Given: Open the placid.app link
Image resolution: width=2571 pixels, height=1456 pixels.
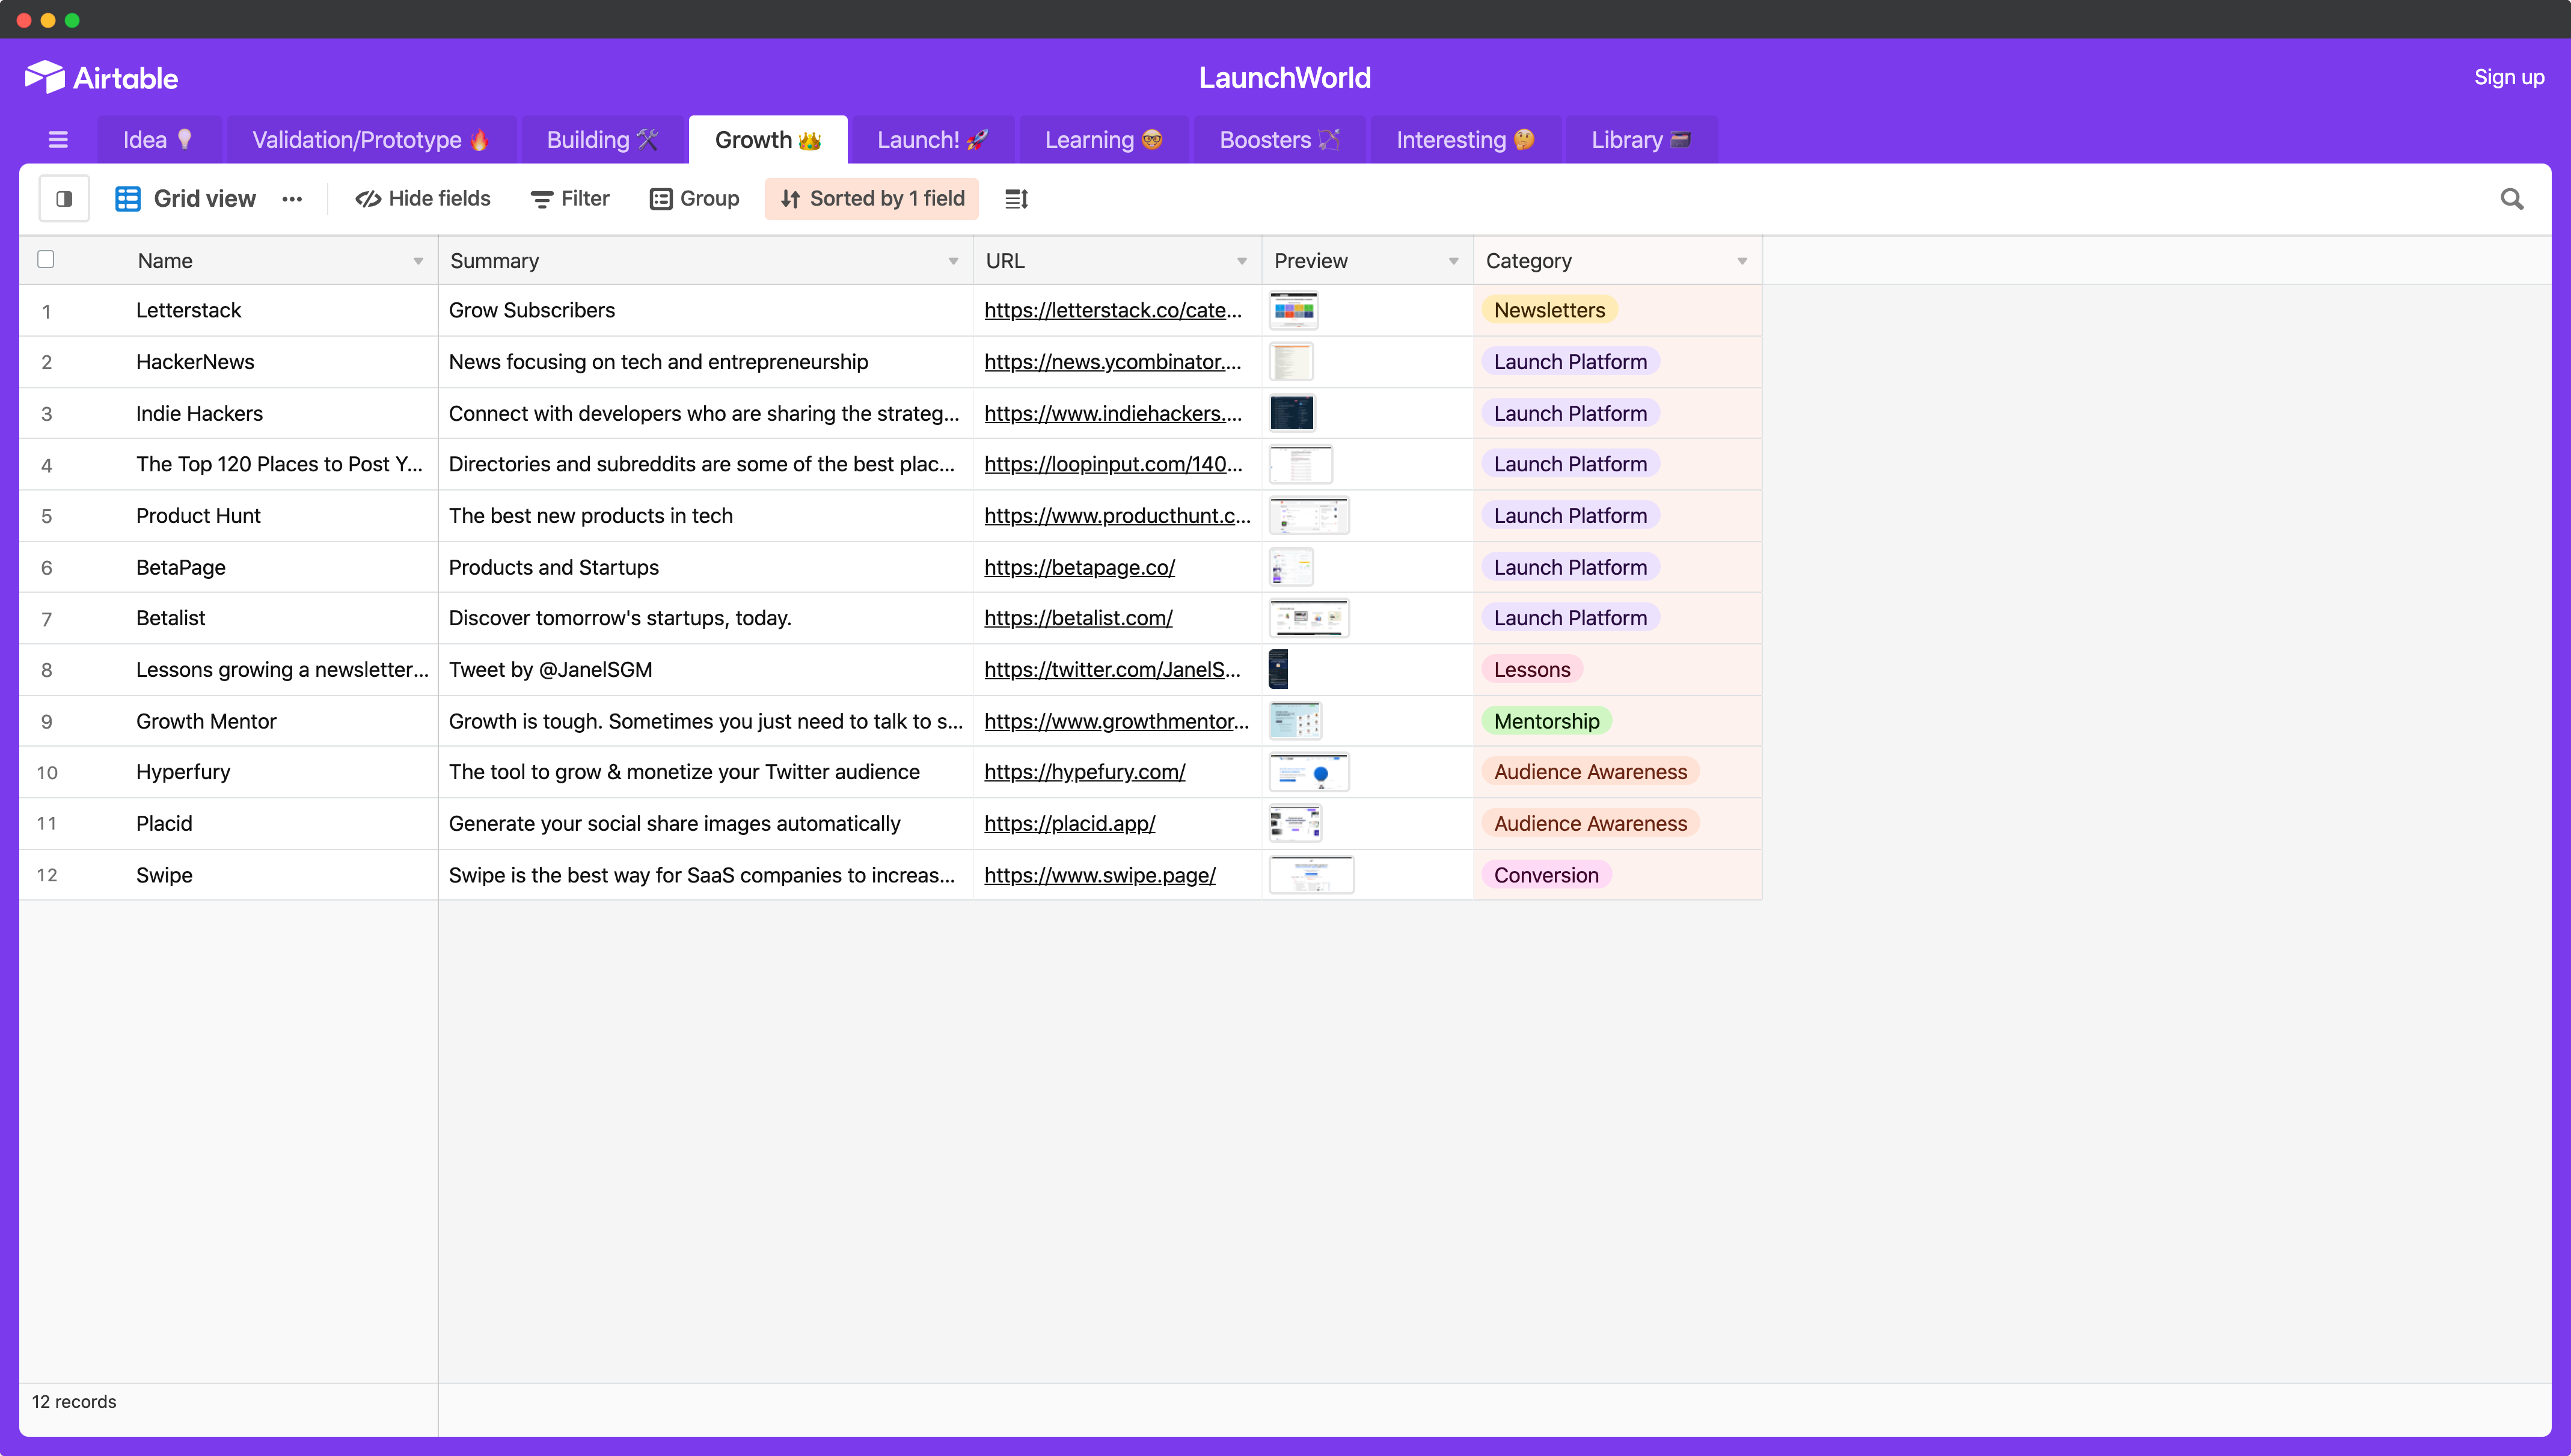Looking at the screenshot, I should [x=1069, y=824].
